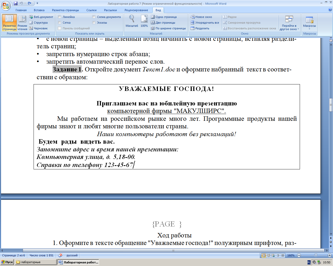Click zoom in plus button
This screenshot has width=333, height=266.
329,255
